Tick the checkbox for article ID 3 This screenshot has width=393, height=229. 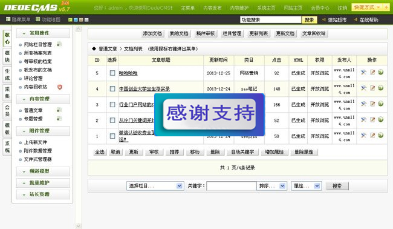[112, 104]
